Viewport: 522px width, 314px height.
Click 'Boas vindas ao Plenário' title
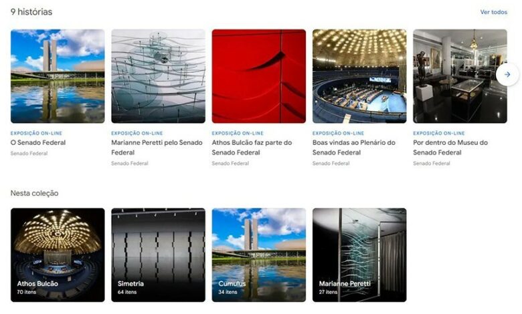(354, 148)
